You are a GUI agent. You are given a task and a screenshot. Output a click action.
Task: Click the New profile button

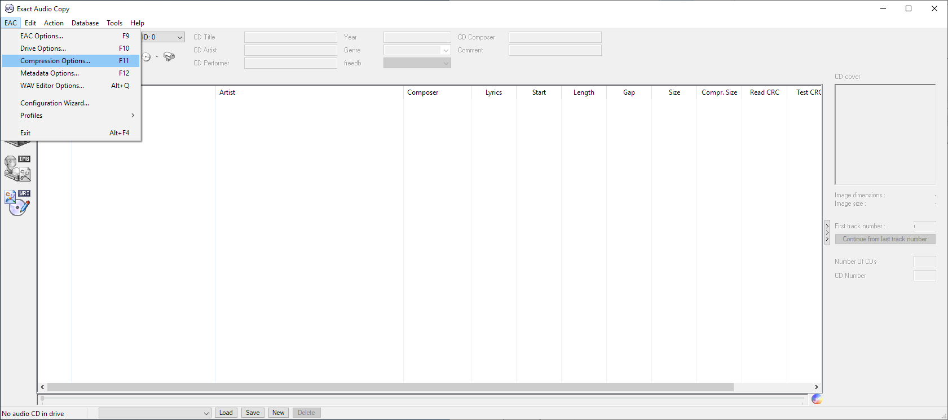[x=279, y=413]
